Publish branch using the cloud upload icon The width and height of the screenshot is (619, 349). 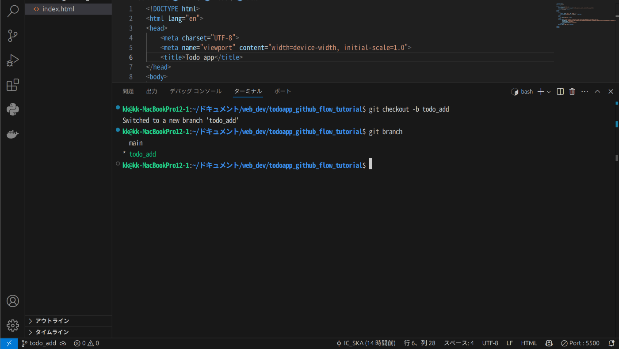coord(63,343)
